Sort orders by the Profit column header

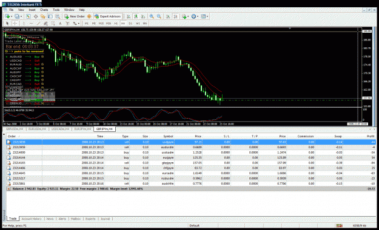pyautogui.click(x=371, y=136)
